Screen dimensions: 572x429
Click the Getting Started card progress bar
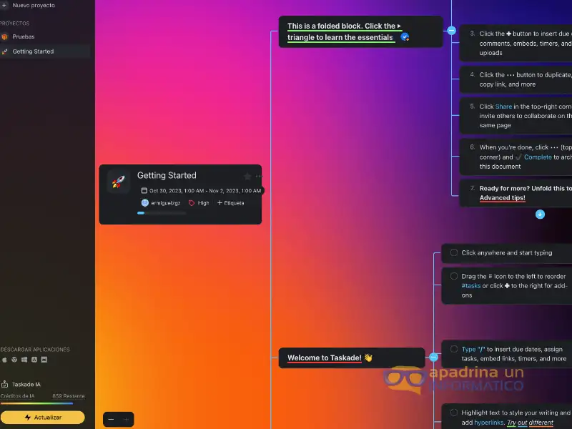click(162, 213)
